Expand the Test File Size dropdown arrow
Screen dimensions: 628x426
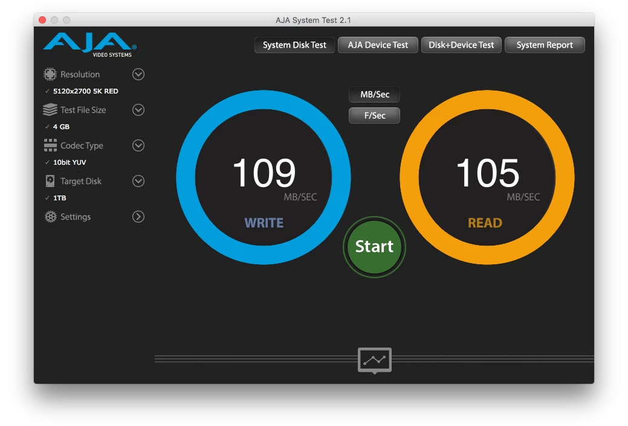138,110
